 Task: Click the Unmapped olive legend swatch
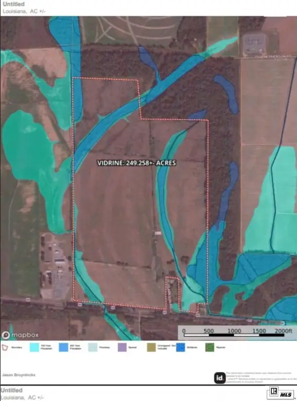151,347
